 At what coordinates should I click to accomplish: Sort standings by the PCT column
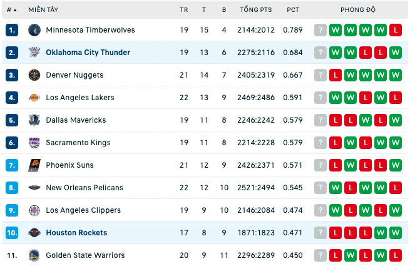293,10
